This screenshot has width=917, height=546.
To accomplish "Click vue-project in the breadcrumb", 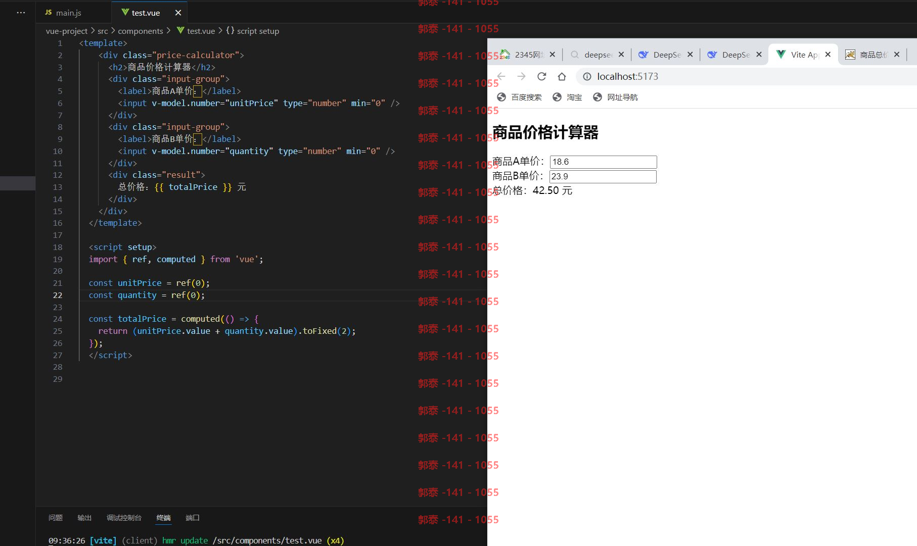I will pos(66,31).
